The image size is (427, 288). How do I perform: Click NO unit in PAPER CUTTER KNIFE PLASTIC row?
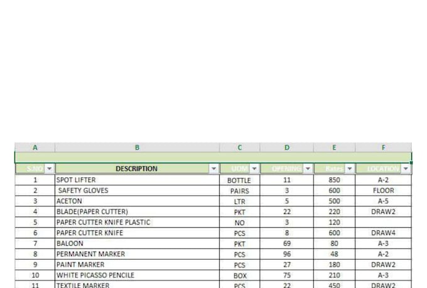240,222
